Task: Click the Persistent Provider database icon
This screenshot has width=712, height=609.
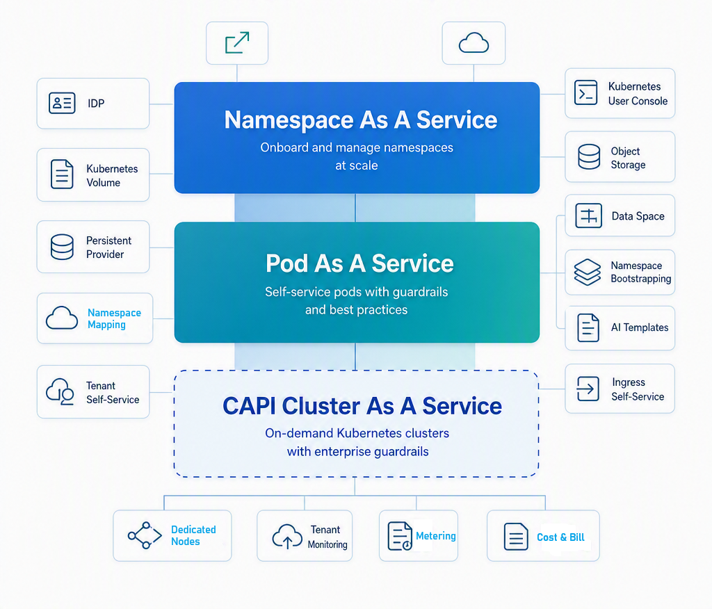Action: click(x=62, y=247)
